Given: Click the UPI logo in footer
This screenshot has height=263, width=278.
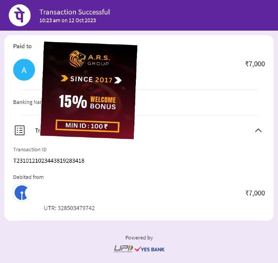Looking at the screenshot, I should pos(123,249).
